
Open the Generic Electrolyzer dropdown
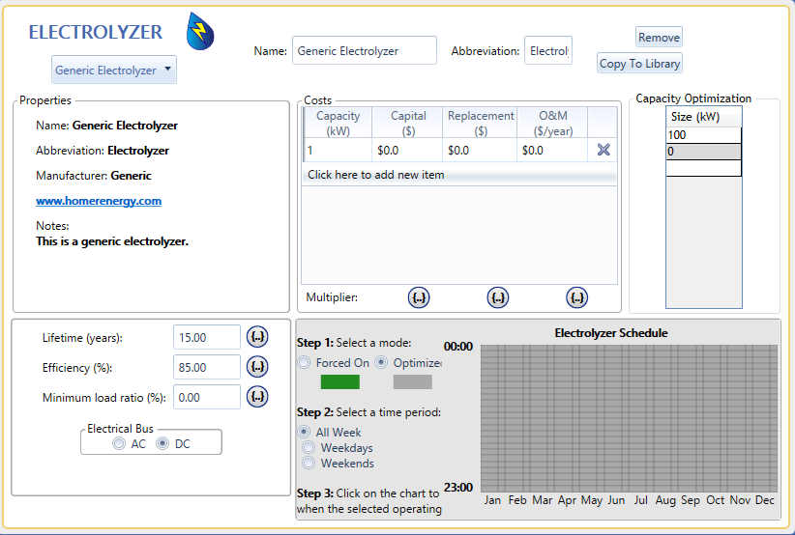pos(114,70)
